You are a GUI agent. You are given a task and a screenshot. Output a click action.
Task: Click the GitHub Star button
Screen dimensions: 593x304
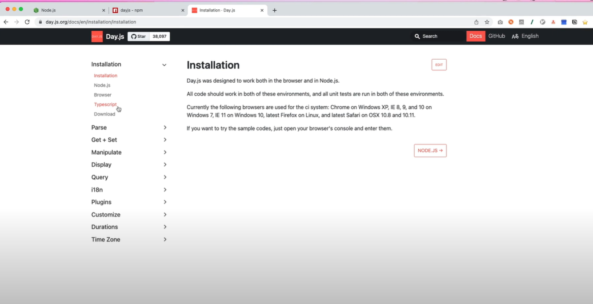[x=138, y=36]
